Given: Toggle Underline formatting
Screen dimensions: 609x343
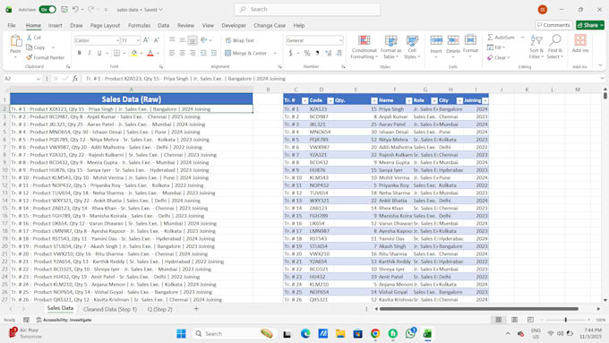Looking at the screenshot, I should 99,53.
